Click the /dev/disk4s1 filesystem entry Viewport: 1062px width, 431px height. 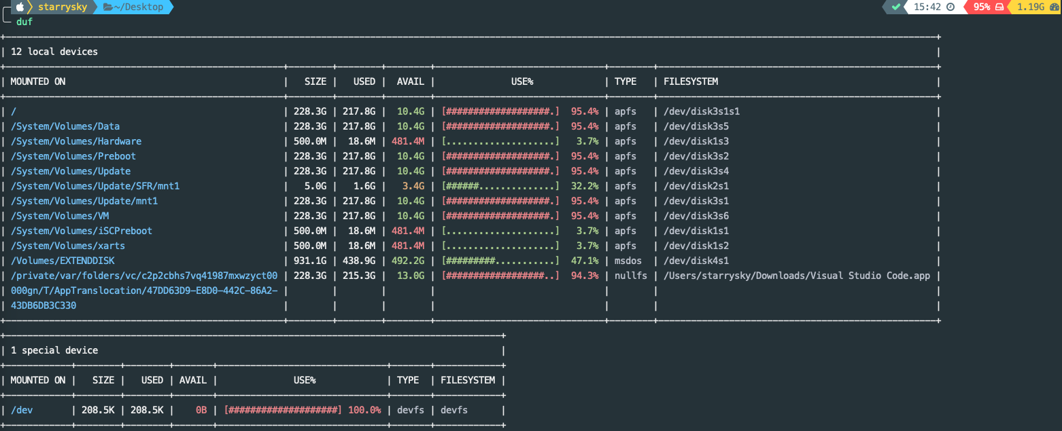696,261
